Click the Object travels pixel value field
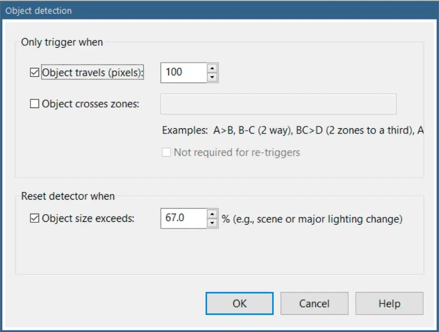 (183, 73)
